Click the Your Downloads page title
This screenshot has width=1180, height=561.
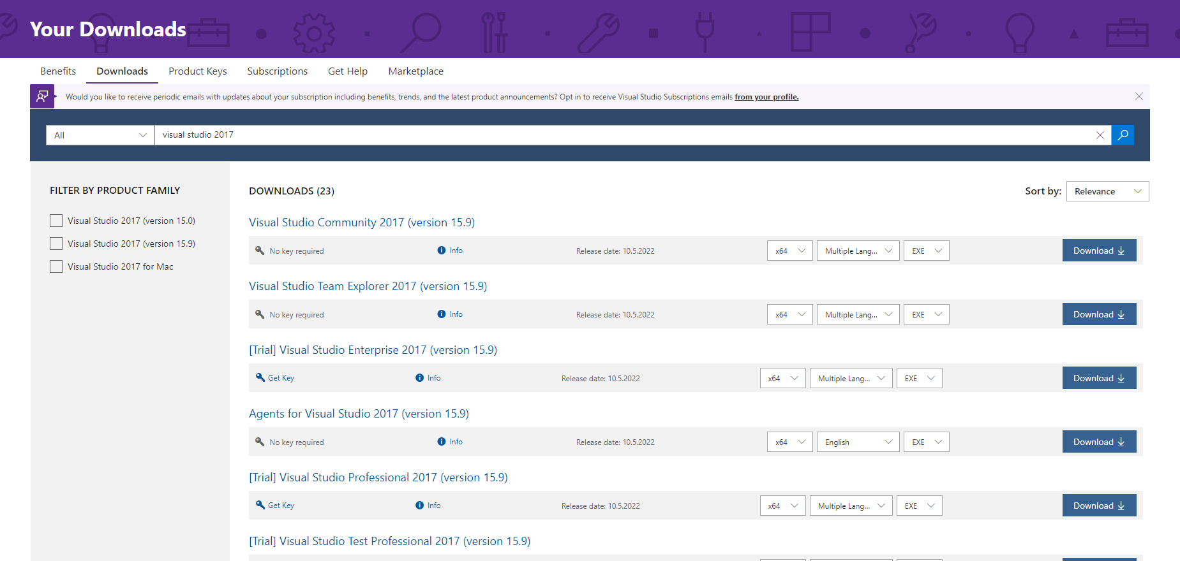click(x=108, y=29)
